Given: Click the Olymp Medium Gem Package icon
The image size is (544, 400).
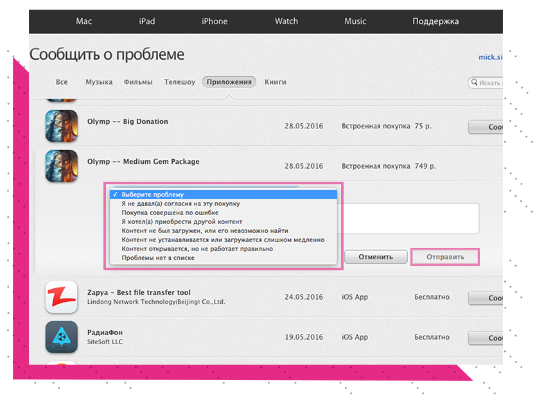Looking at the screenshot, I should 62,166.
